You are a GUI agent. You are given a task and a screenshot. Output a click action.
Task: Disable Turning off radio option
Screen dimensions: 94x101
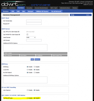click(34, 98)
